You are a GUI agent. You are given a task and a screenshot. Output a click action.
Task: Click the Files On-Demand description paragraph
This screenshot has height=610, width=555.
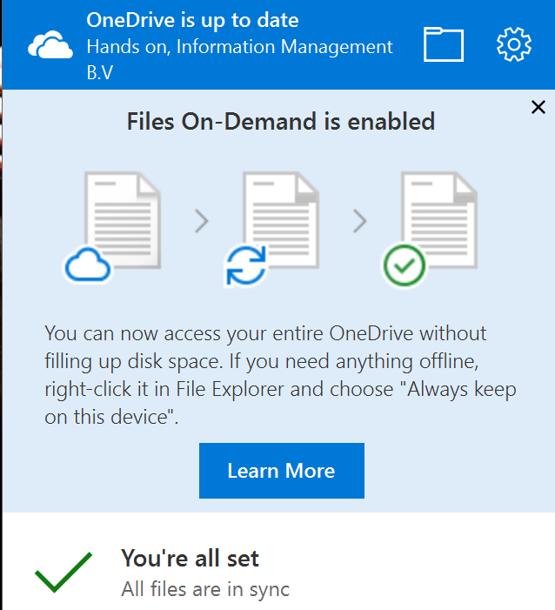point(280,374)
